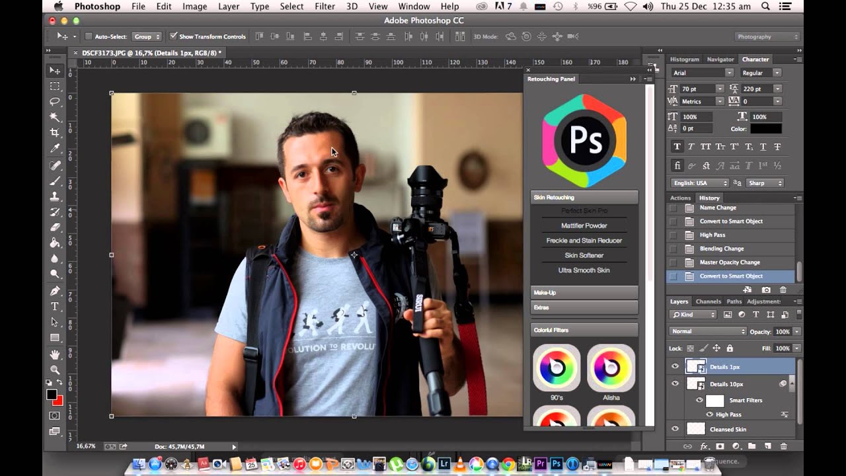Select the Brush tool
846x476 pixels.
coord(55,180)
